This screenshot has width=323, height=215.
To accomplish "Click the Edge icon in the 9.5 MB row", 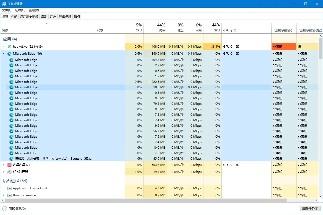I will (x=11, y=109).
